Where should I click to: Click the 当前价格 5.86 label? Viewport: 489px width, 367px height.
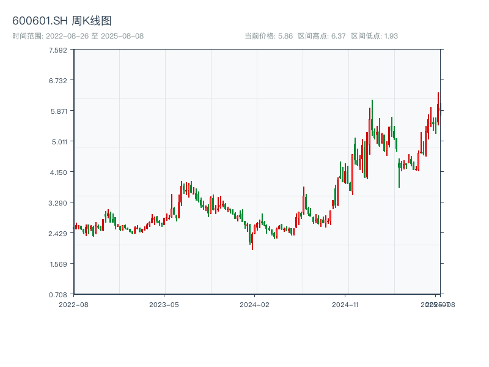click(x=268, y=36)
